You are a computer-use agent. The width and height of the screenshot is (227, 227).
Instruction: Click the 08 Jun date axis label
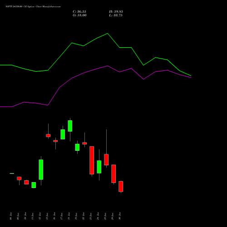(x=11, y=216)
